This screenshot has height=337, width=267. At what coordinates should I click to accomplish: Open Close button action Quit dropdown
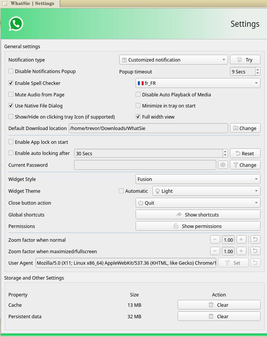tap(198, 203)
